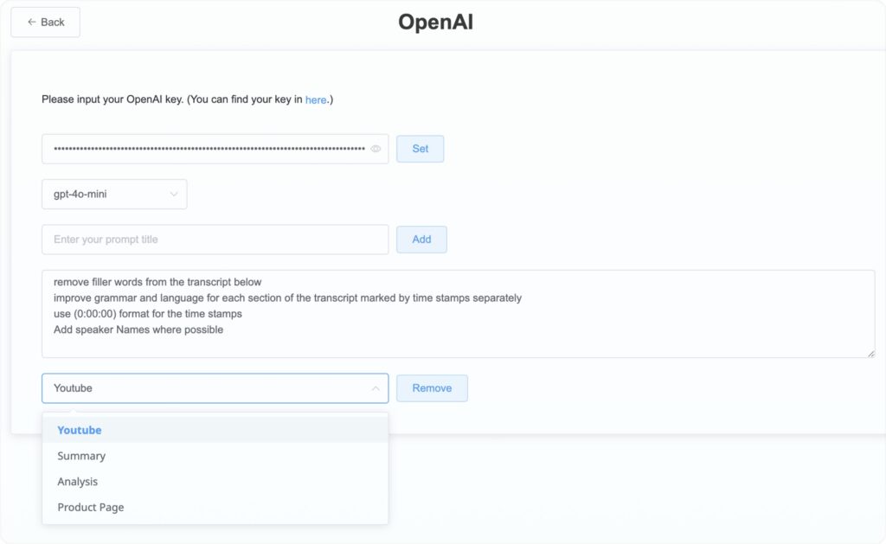Open the 'here' link for your key
The width and height of the screenshot is (886, 544).
(x=316, y=100)
